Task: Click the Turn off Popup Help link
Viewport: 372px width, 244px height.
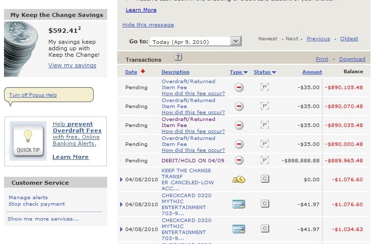Action: click(x=33, y=95)
